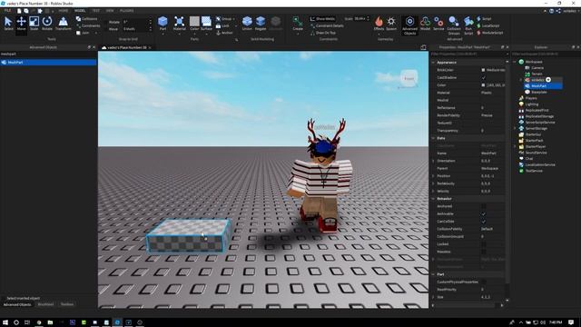Open the Service insertion dialog

click(438, 24)
